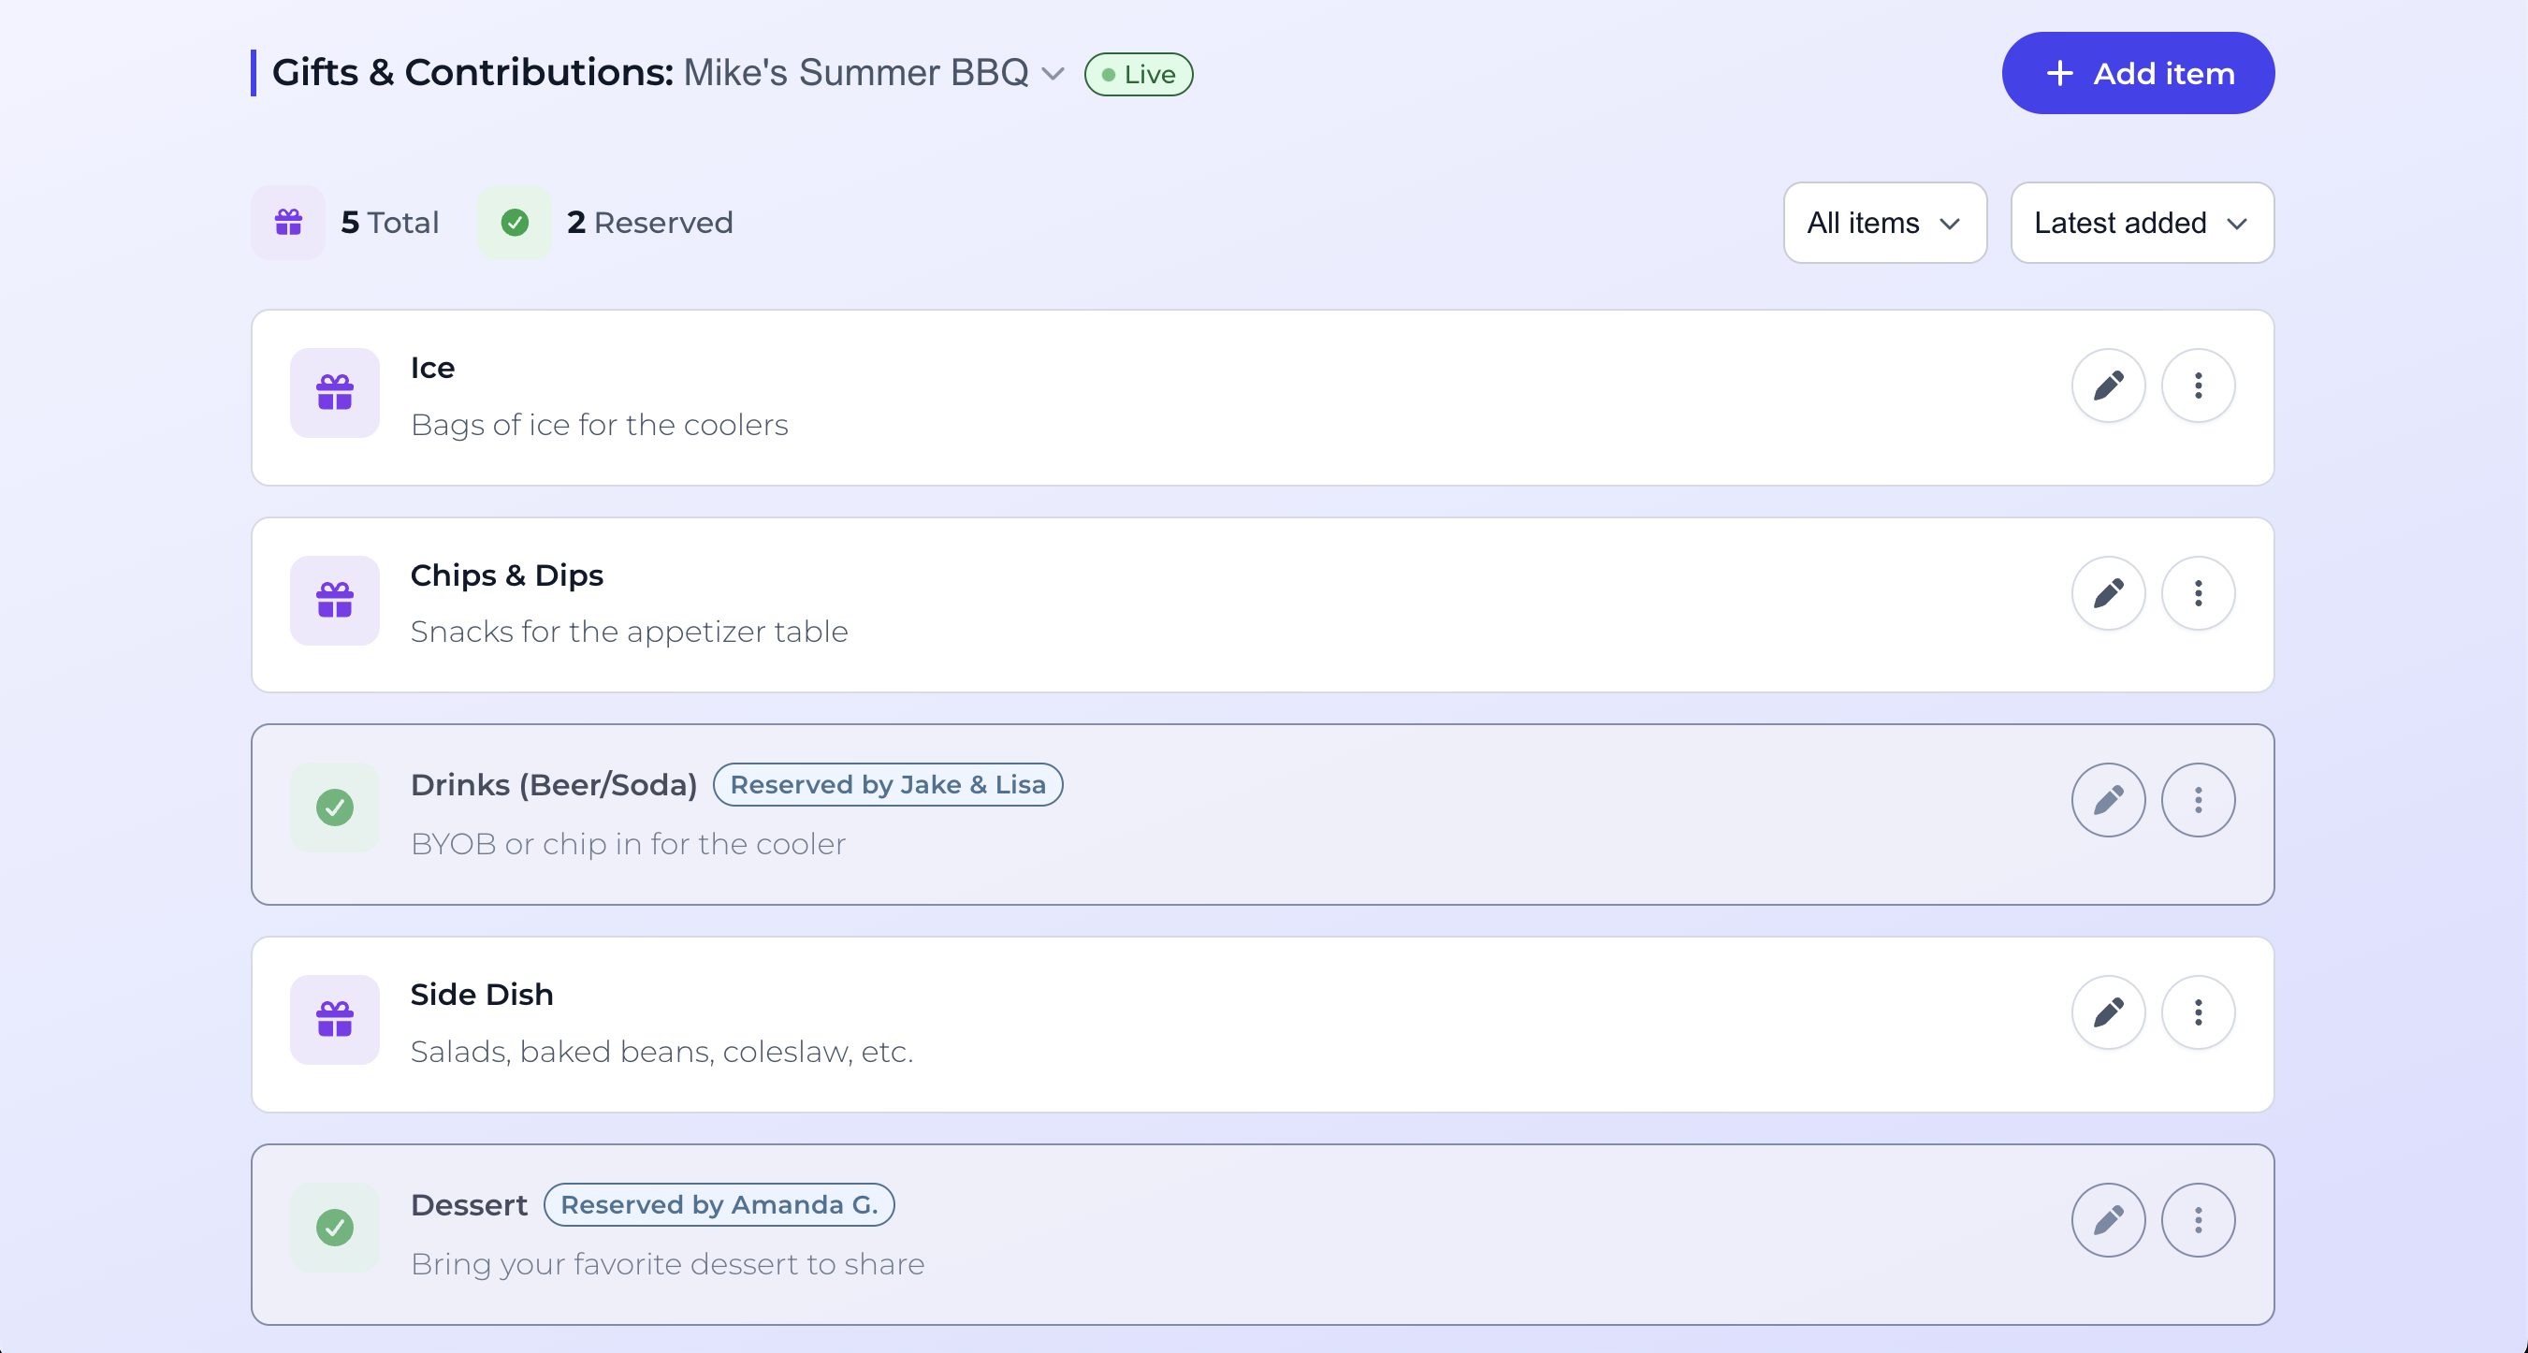Open more options for Drinks item
This screenshot has height=1353, width=2528.
point(2198,800)
